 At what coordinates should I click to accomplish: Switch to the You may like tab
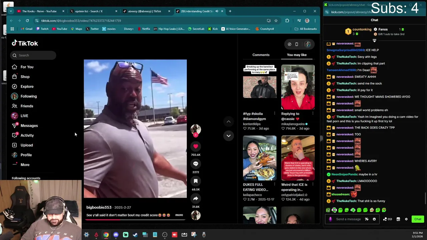[297, 55]
